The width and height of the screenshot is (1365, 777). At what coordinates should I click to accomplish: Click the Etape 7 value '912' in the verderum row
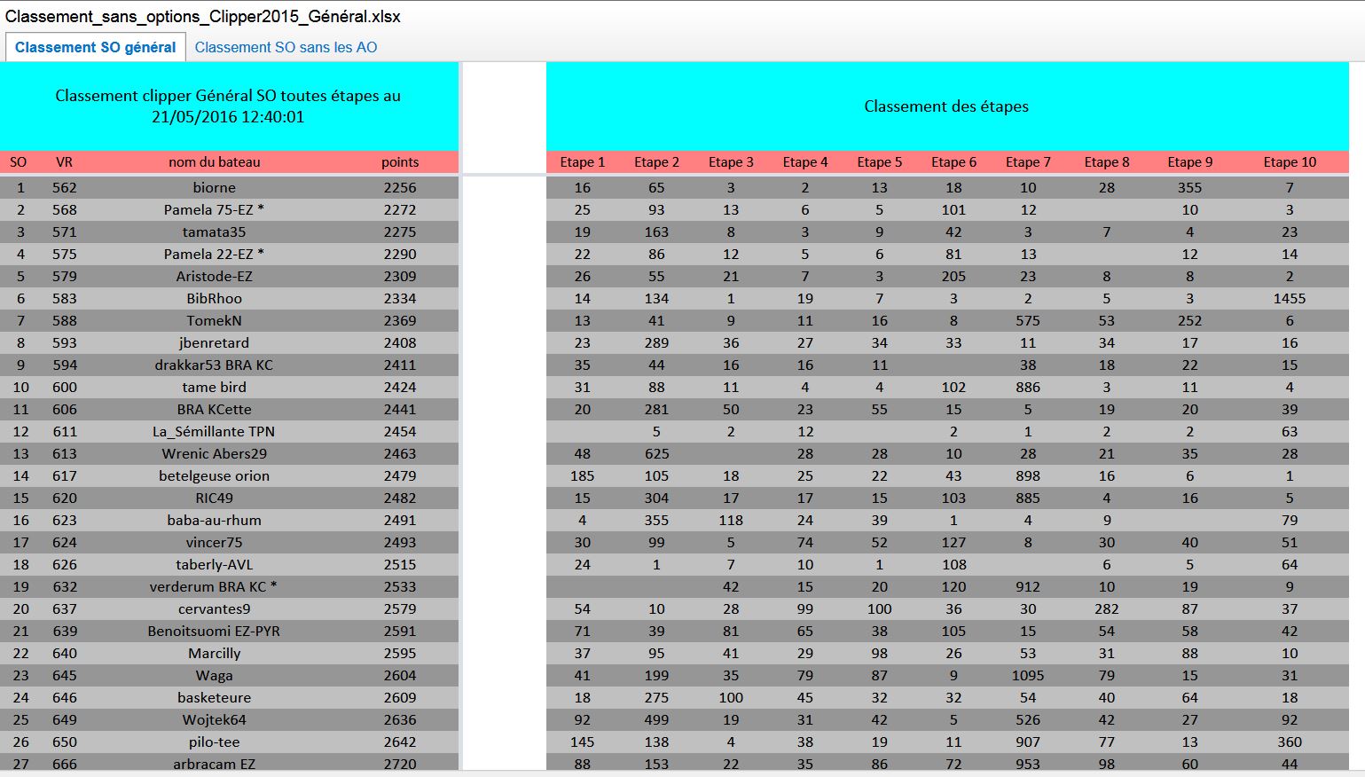point(1028,587)
